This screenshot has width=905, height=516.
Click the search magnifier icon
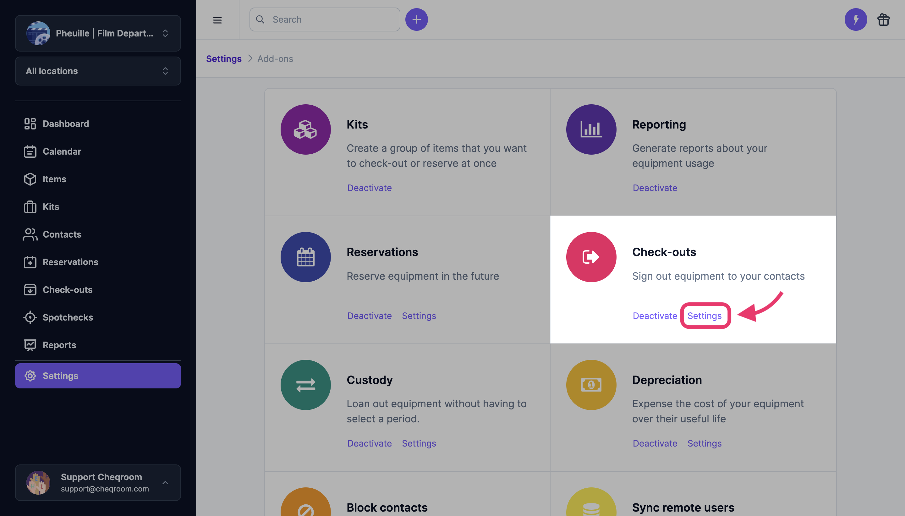point(260,19)
